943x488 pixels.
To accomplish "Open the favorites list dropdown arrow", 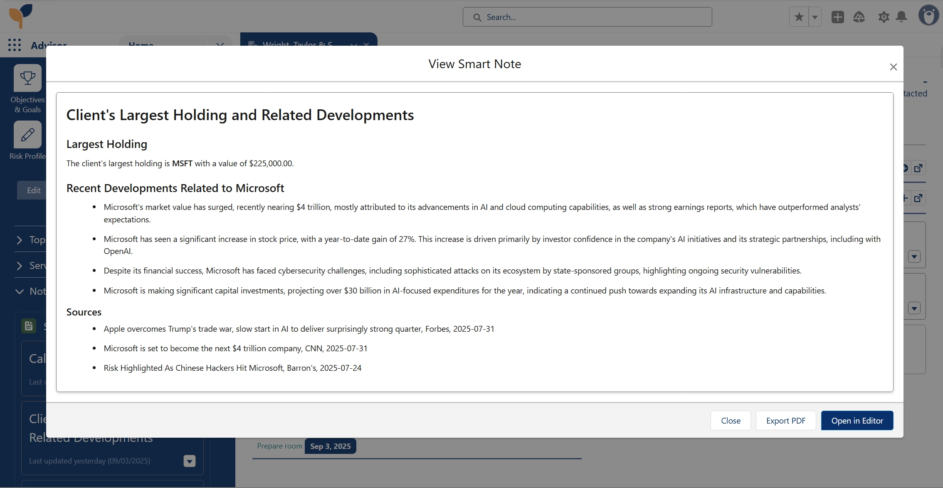I will (815, 17).
